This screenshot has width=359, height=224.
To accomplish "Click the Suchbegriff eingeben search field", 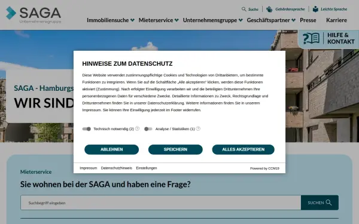I will (x=161, y=202).
